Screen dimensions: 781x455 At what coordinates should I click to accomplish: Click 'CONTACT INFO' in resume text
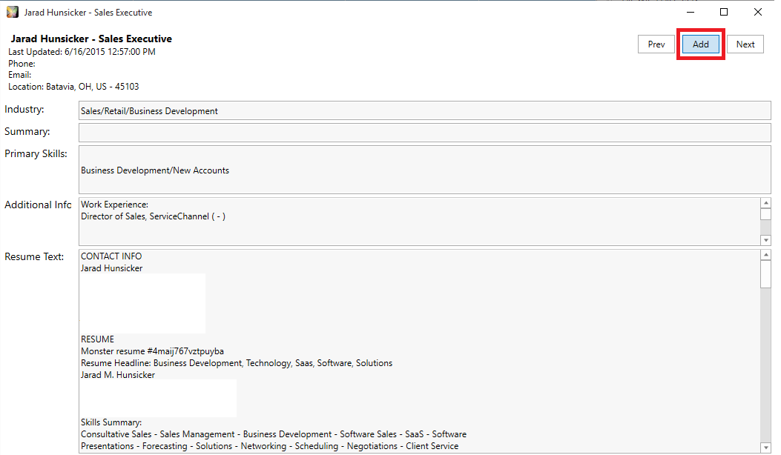pos(111,256)
